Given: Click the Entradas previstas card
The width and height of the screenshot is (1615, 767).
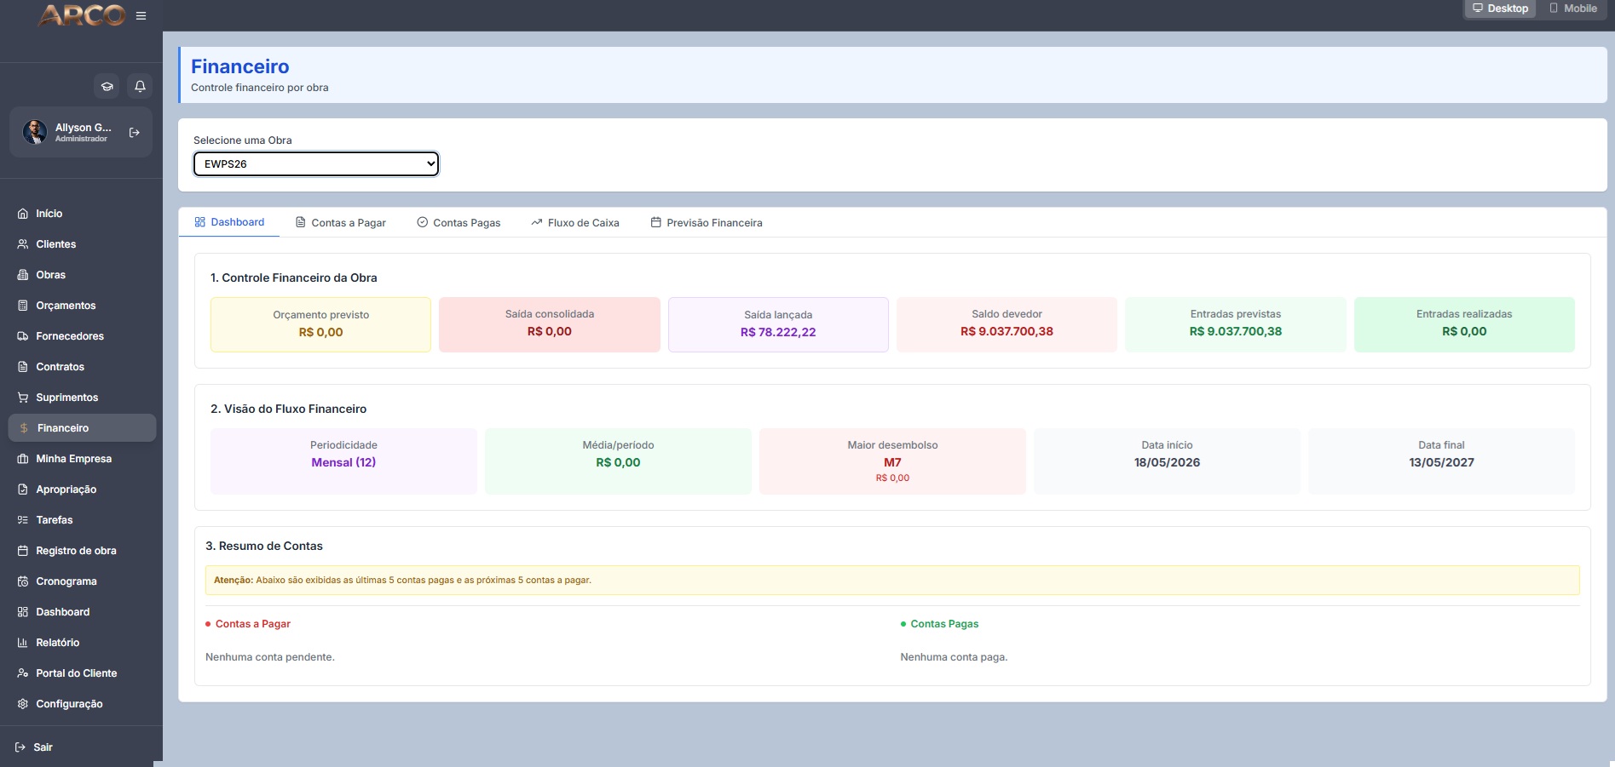Looking at the screenshot, I should [1236, 324].
